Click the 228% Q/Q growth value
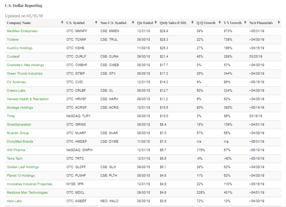Image resolution: width=286 pixels, height=207 pixels. [201, 192]
